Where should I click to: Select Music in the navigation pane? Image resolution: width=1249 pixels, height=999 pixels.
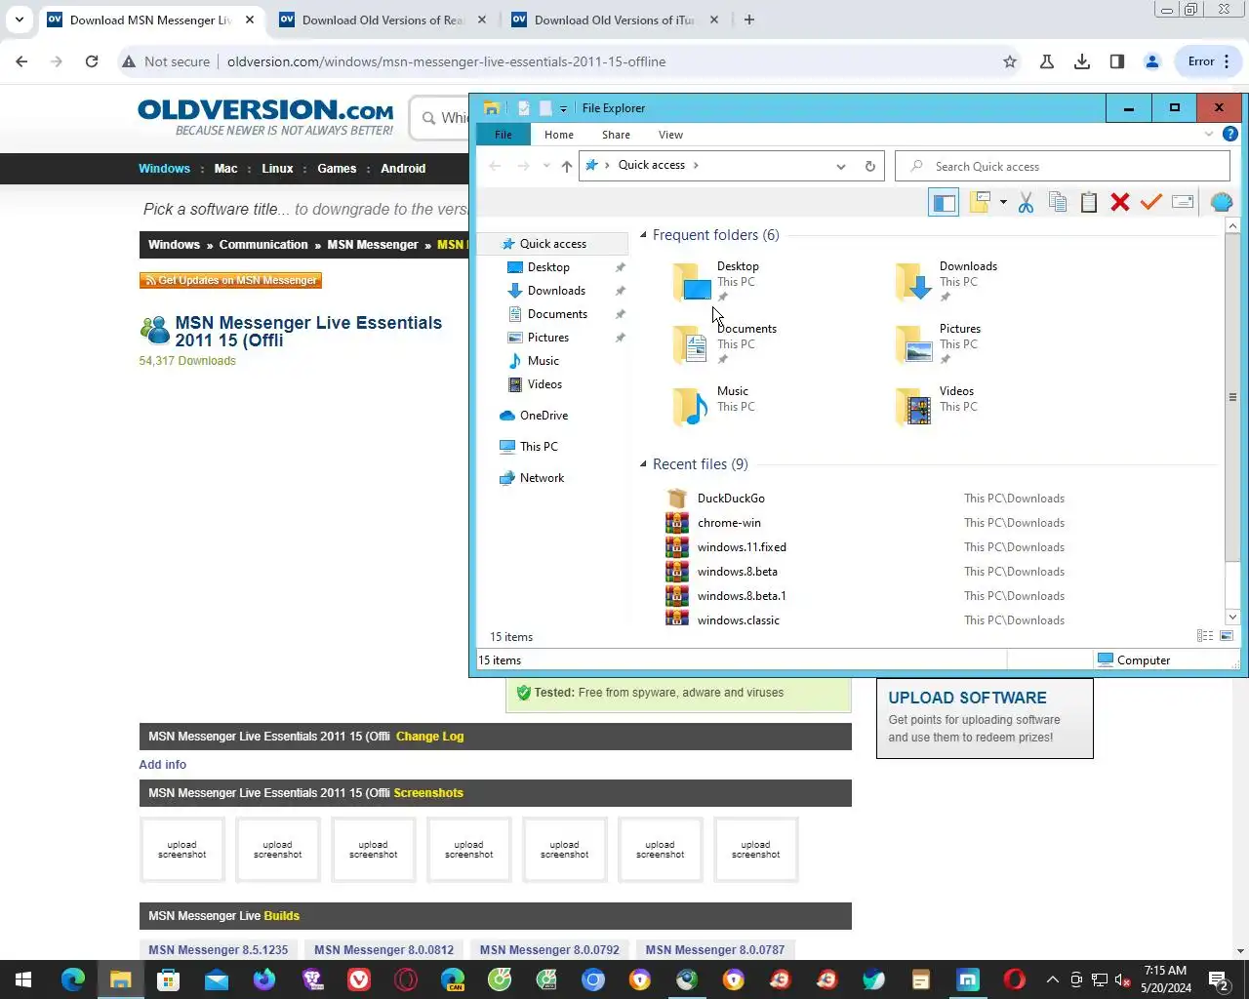click(x=543, y=361)
